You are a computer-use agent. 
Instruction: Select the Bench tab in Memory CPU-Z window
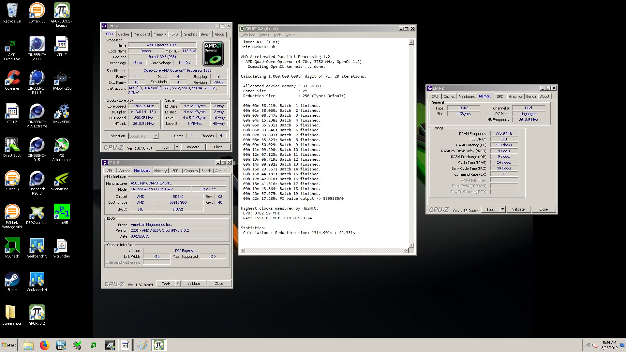coord(531,96)
